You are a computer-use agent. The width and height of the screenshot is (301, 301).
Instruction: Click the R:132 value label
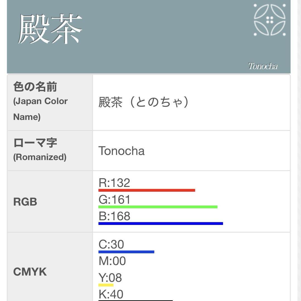click(x=114, y=183)
